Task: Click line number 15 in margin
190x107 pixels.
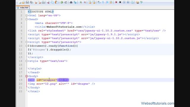Action: click(20, 65)
